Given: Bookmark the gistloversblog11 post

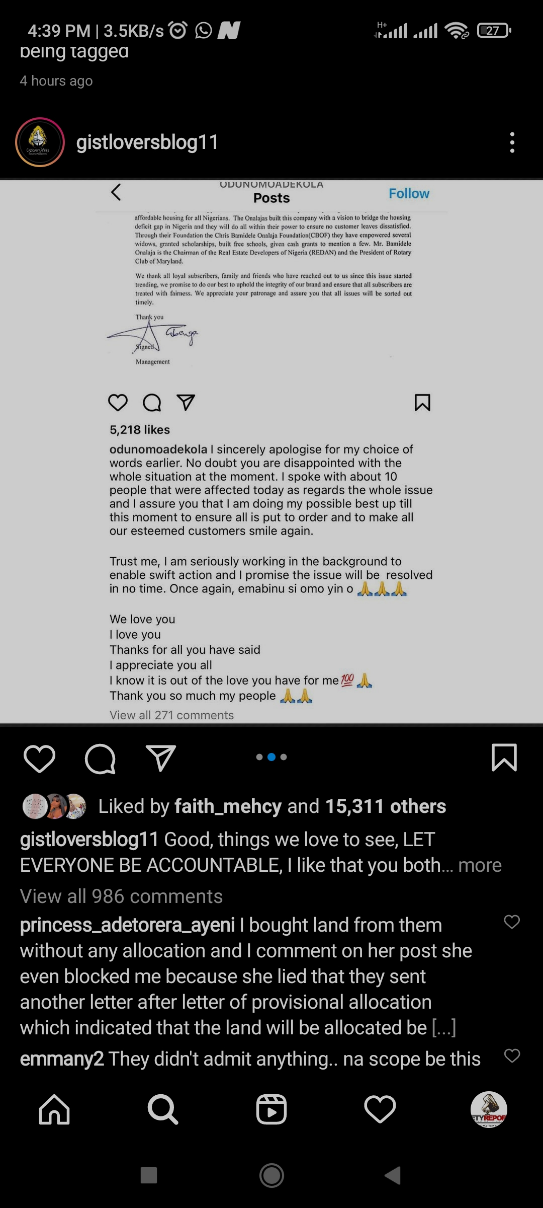Looking at the screenshot, I should pos(504,758).
